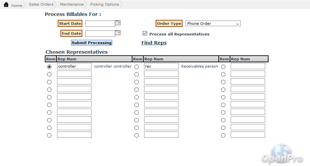The height and width of the screenshot is (166, 310).
Task: Click into the End Date field
Action: click(100, 33)
